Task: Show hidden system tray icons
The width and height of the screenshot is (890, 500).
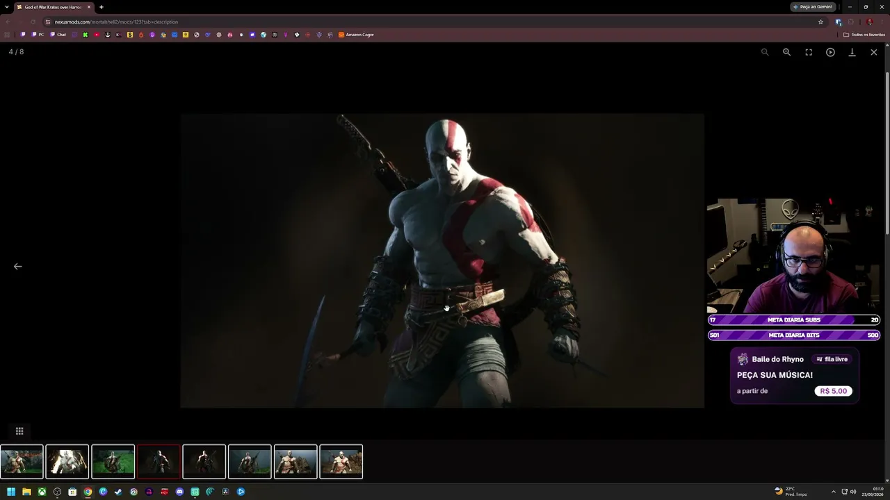Action: (834, 492)
